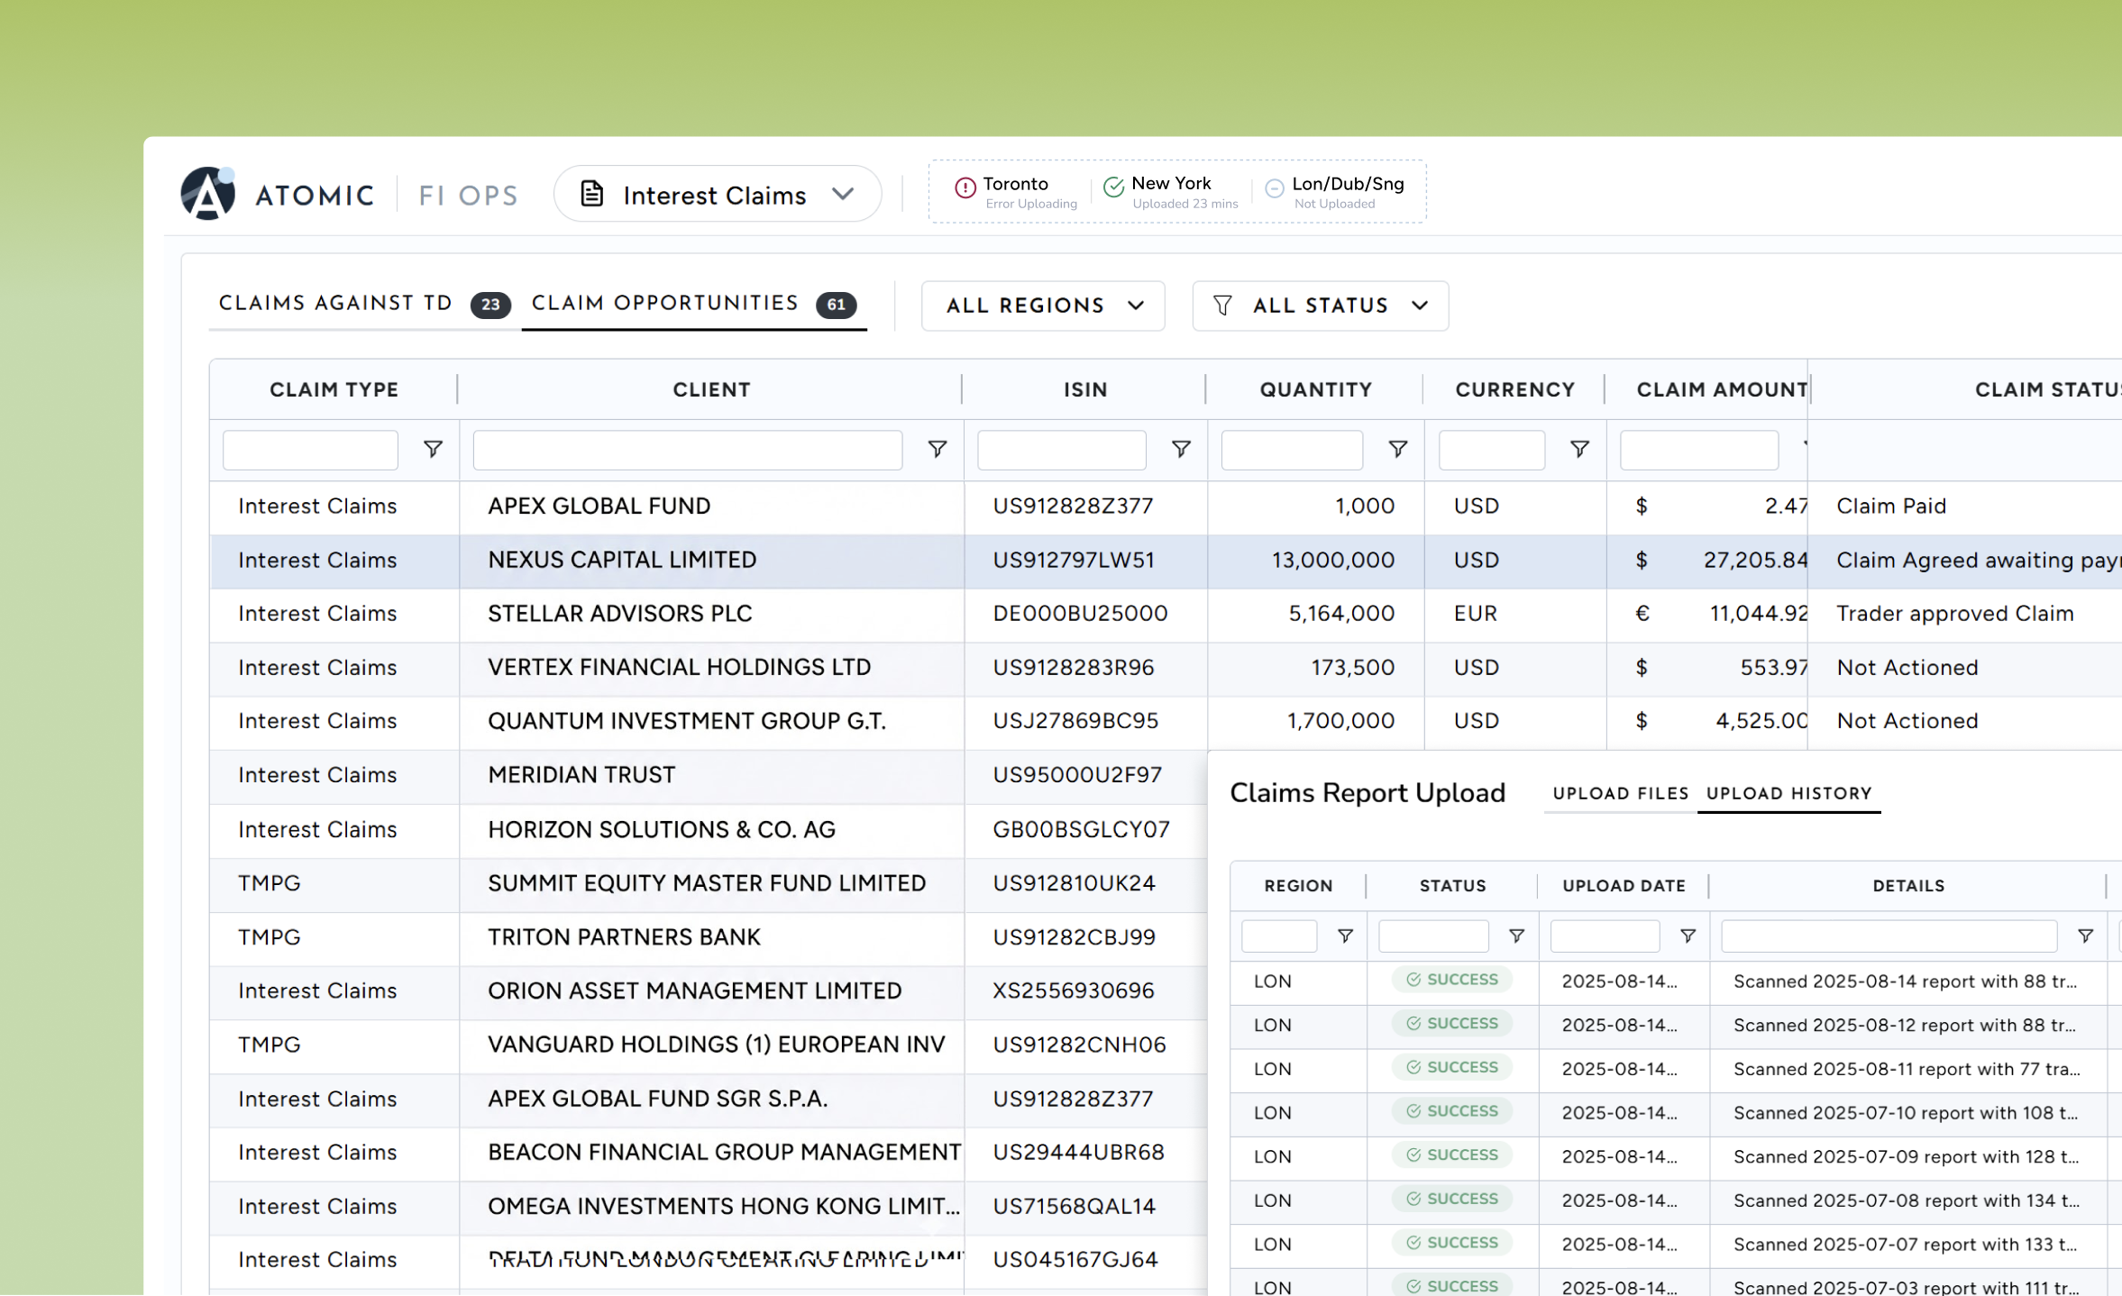Click the Details filter field in upload history

tap(1888, 936)
